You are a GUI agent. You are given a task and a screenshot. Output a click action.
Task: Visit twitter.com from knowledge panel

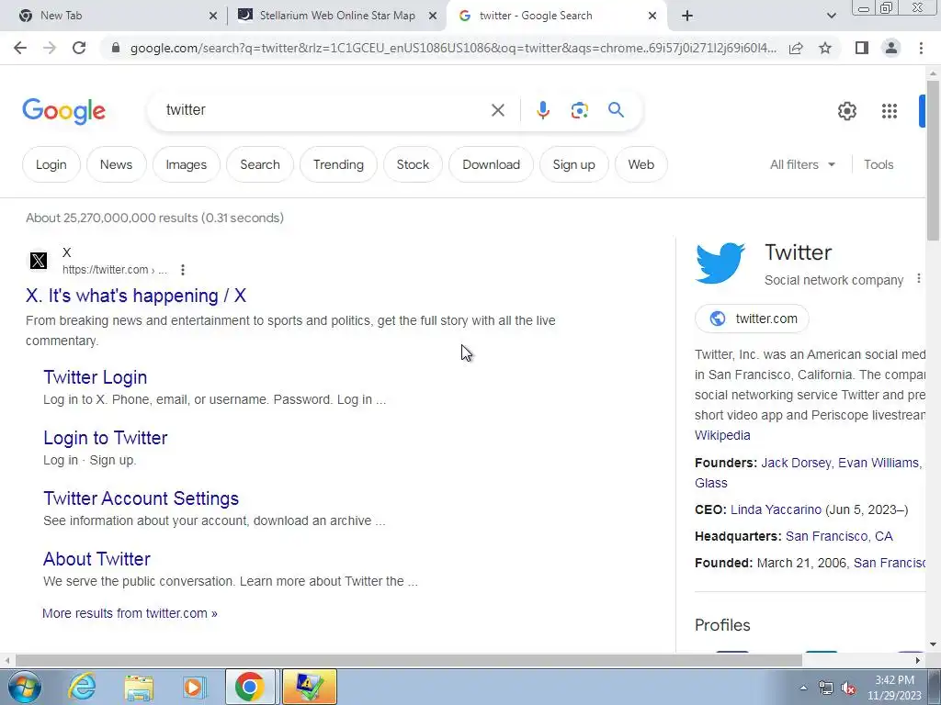click(x=752, y=319)
